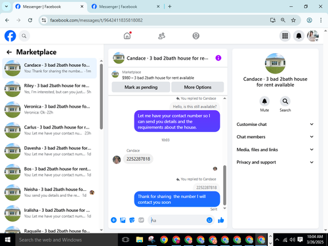Viewport: 328px width, 246px height.
Task: Open the volume control in system tray
Action: (293, 239)
